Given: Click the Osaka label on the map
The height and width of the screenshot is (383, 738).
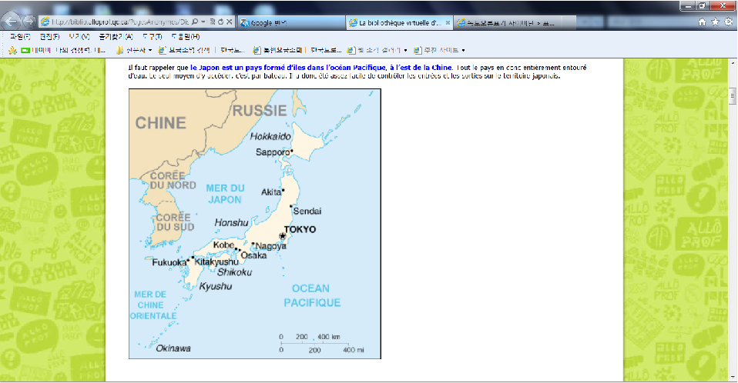Looking at the screenshot, I should tap(253, 255).
